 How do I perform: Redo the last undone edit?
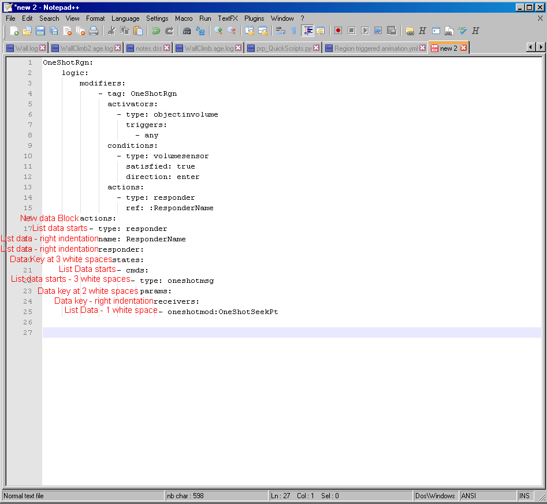[169, 31]
